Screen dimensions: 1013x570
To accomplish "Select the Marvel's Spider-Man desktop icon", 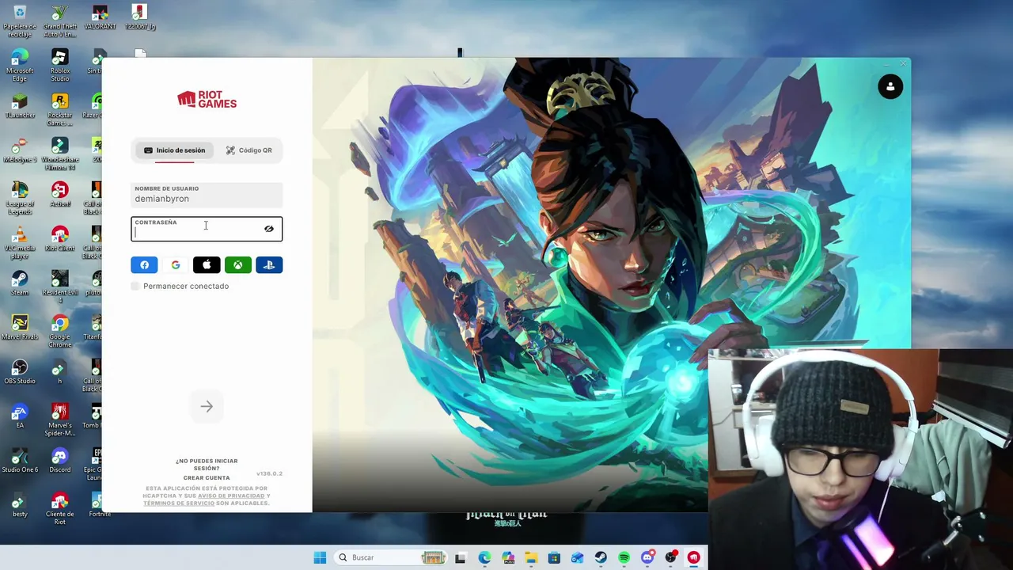I will point(59,420).
